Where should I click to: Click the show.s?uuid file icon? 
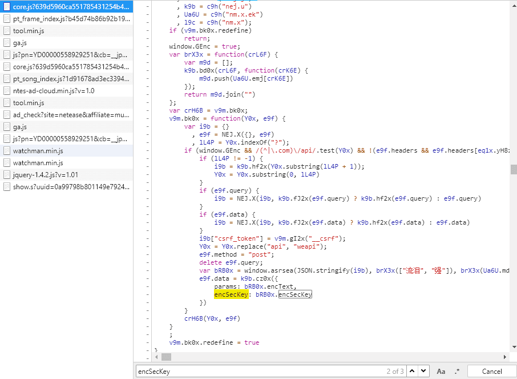pos(7,187)
